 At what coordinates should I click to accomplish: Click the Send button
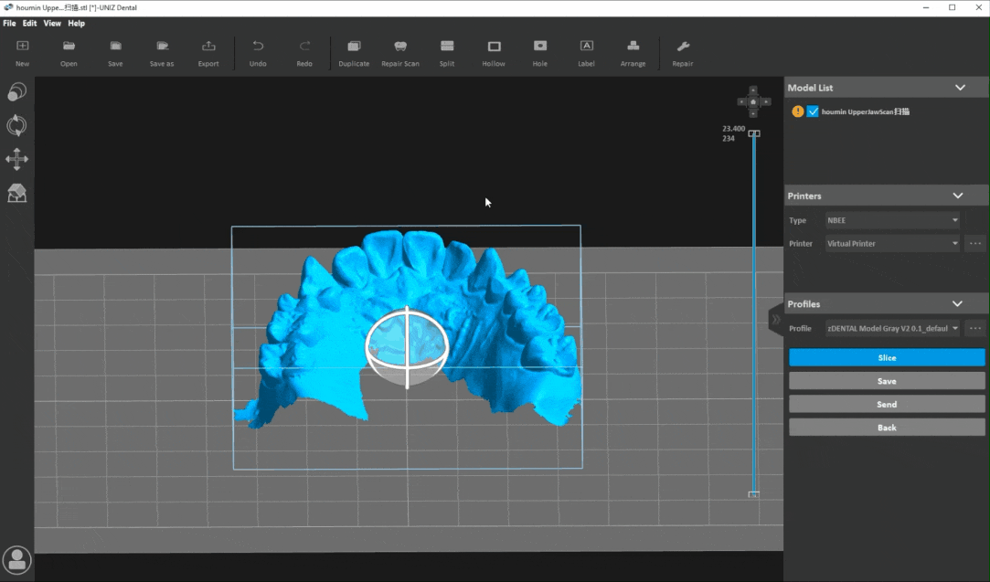pyautogui.click(x=887, y=404)
